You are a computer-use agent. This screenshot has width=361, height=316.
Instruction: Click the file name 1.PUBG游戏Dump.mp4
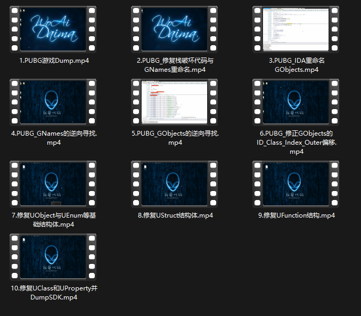(x=54, y=61)
